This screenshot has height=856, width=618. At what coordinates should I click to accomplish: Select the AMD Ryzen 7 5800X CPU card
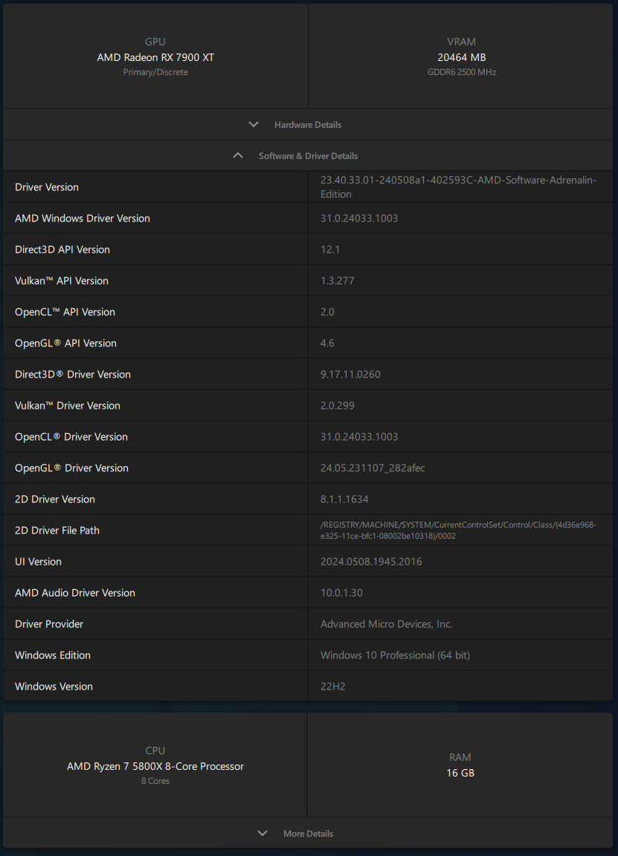point(155,765)
